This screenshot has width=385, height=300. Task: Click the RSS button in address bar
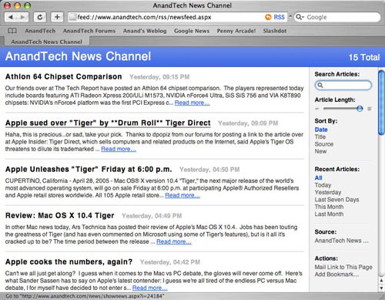[276, 17]
